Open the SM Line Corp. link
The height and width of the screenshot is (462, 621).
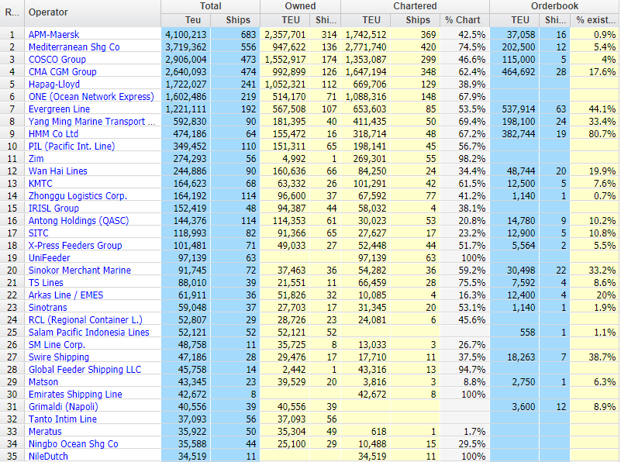pyautogui.click(x=57, y=345)
